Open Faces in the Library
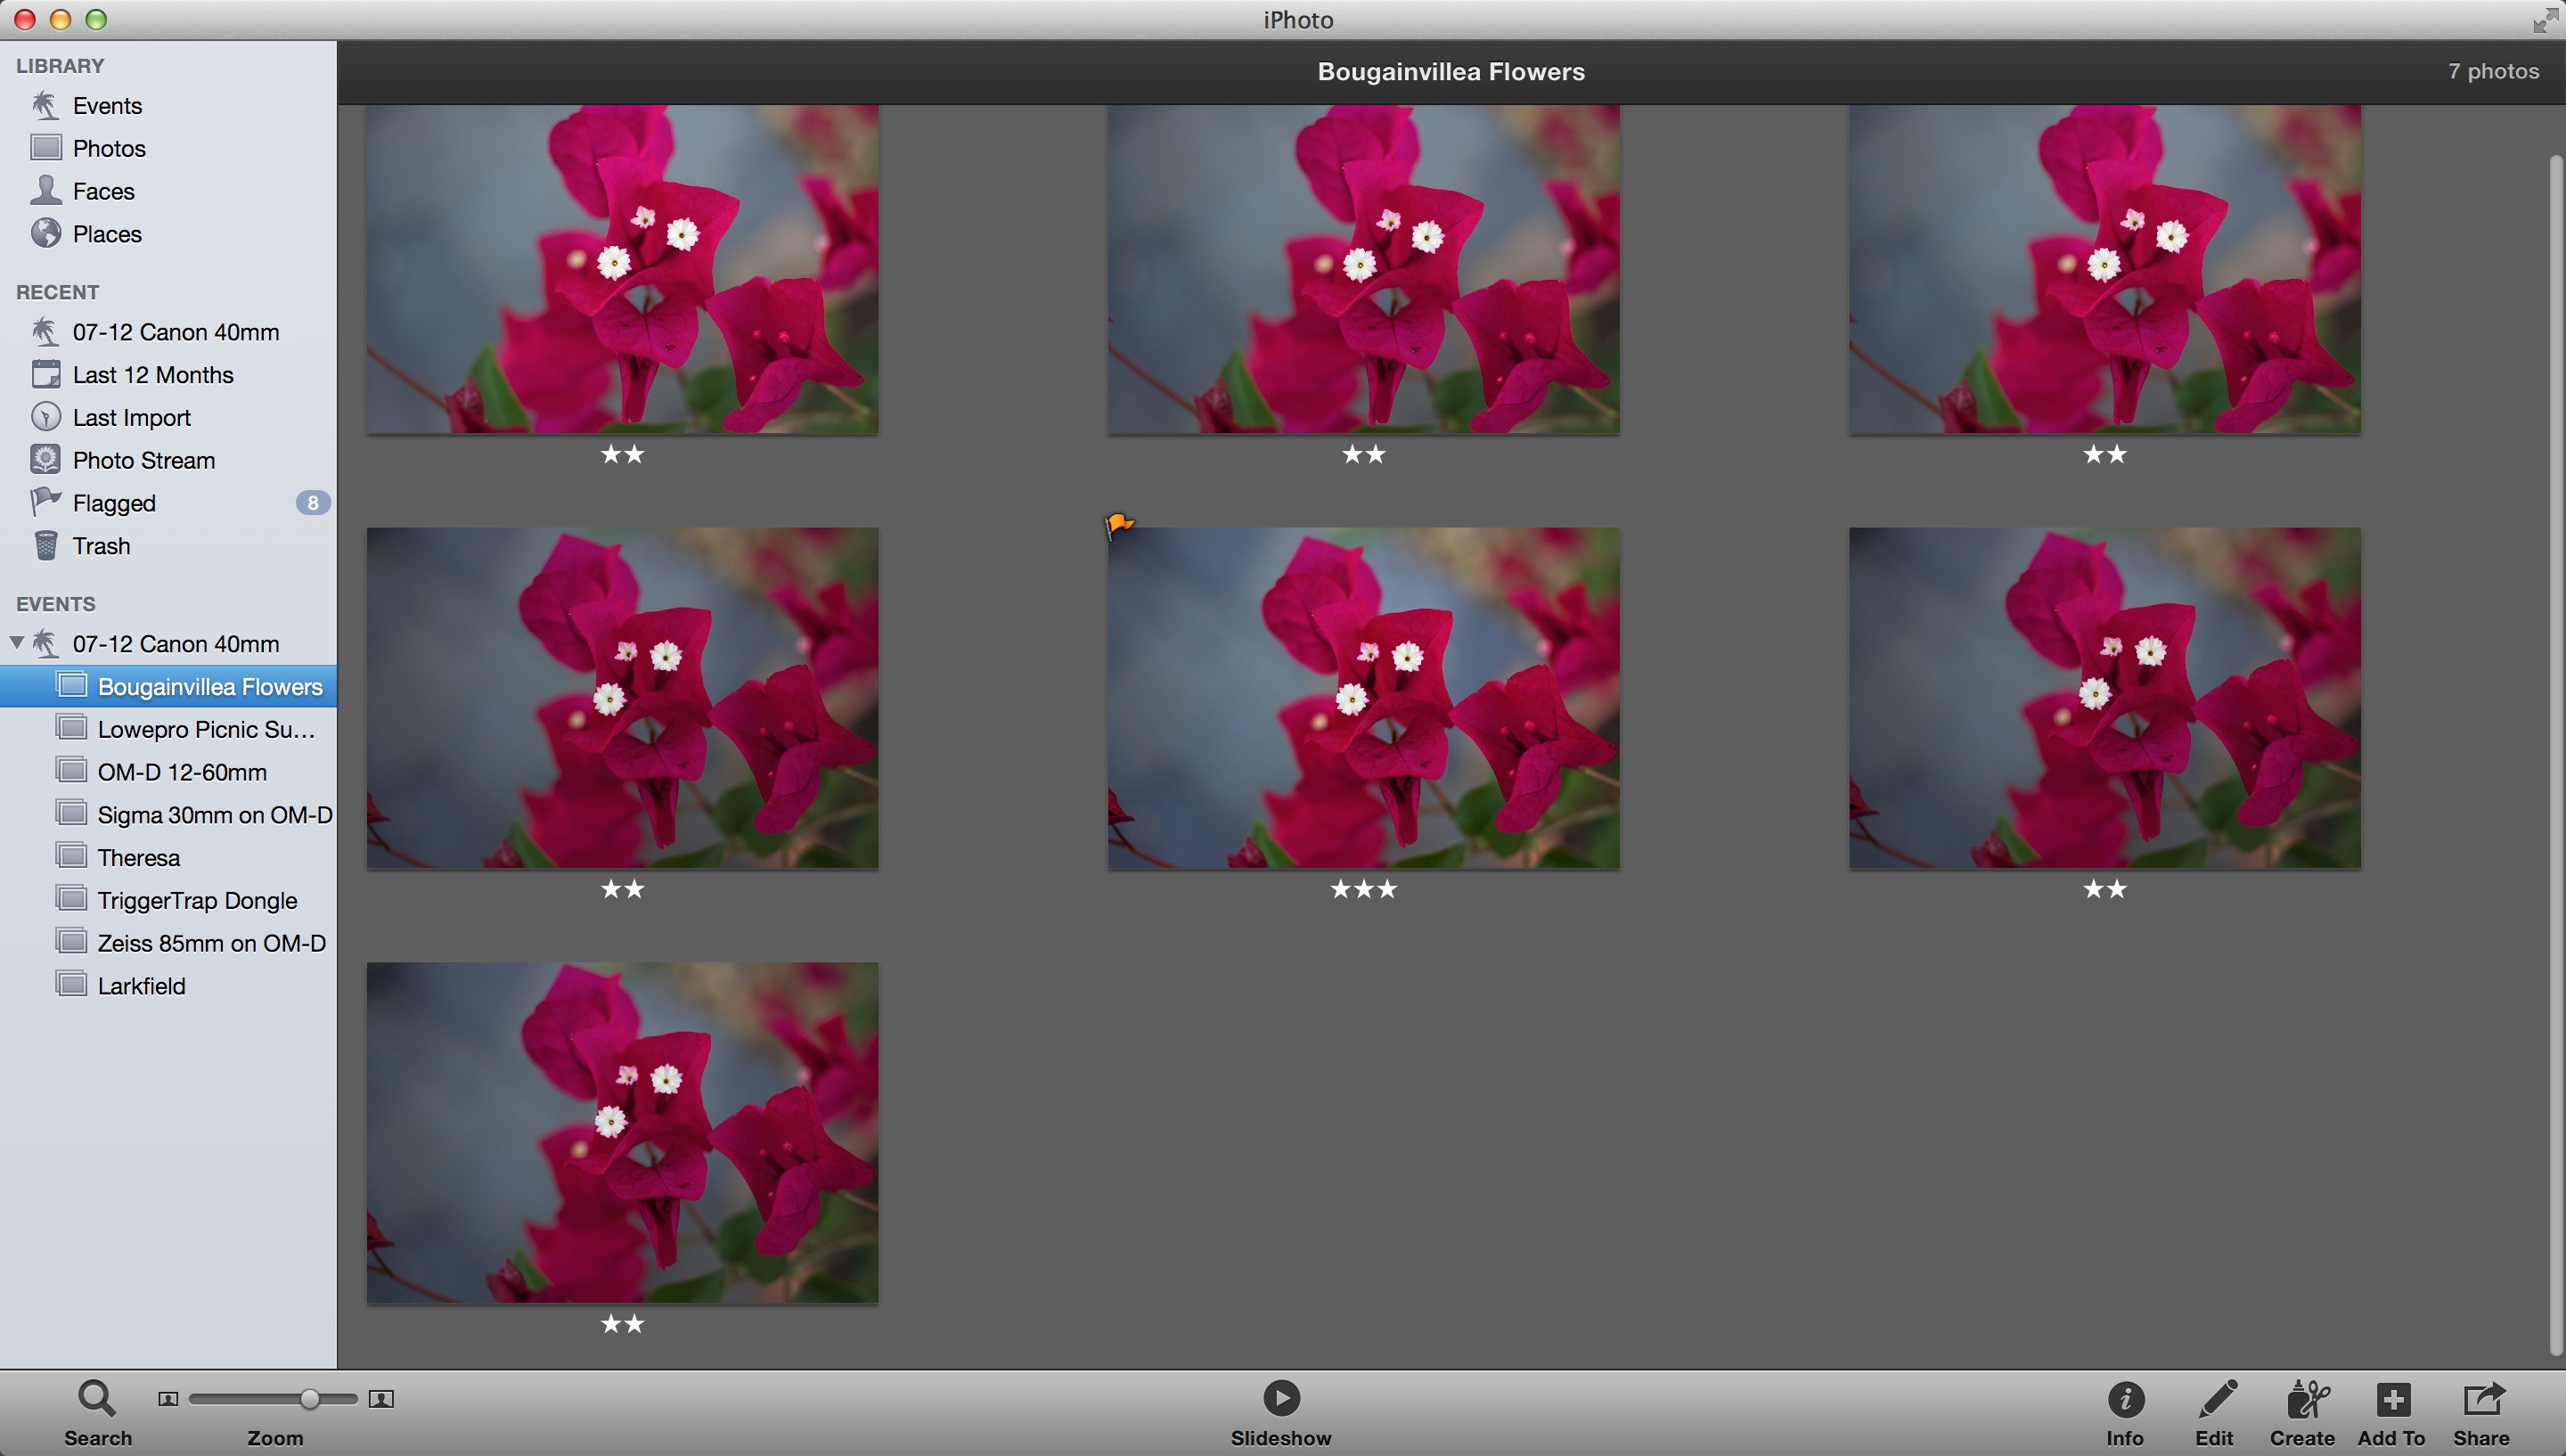 click(103, 191)
